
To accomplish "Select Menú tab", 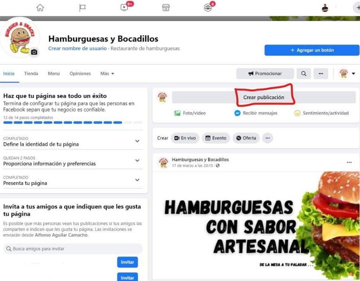I will [54, 74].
